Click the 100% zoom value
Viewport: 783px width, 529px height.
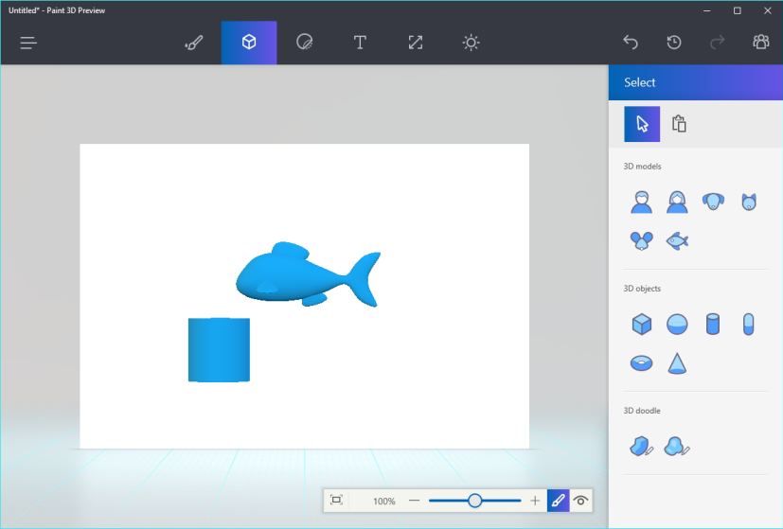click(x=384, y=501)
